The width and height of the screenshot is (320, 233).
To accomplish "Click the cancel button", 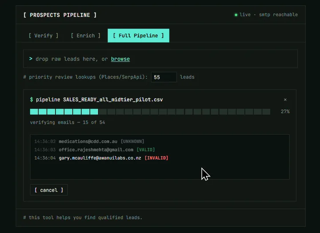I will [x=49, y=190].
